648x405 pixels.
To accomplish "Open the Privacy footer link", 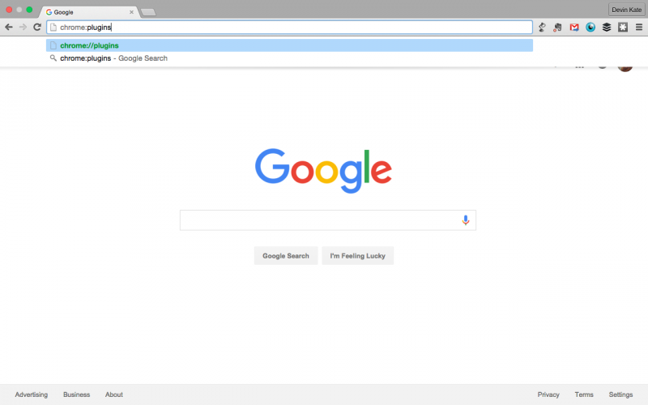I will (x=548, y=394).
